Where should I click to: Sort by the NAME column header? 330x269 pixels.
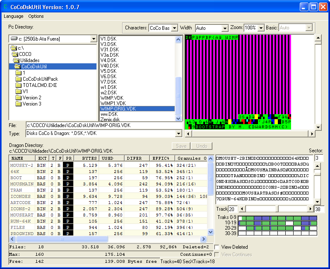(22, 159)
